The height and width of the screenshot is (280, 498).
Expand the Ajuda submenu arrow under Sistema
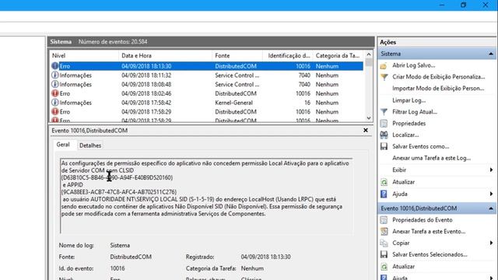[491, 194]
